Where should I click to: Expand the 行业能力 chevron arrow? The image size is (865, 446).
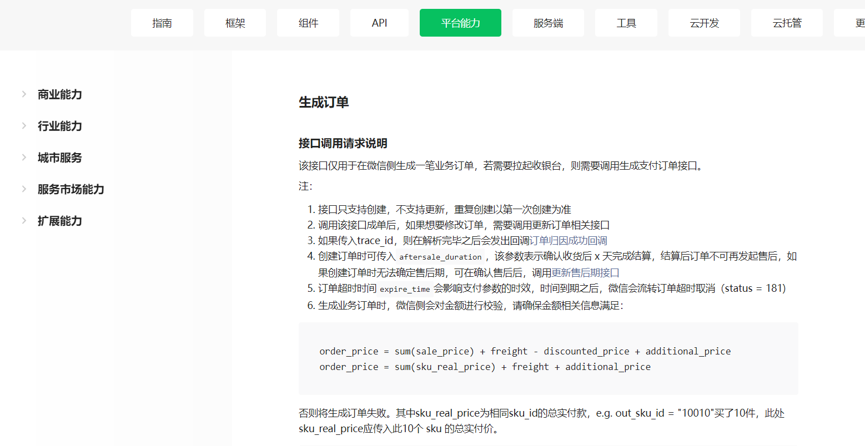pyautogui.click(x=24, y=126)
